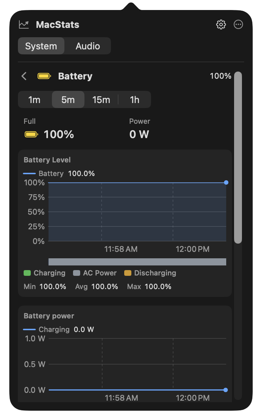Click the battery icon beside Battery title
This screenshot has width=262, height=420.
click(44, 76)
